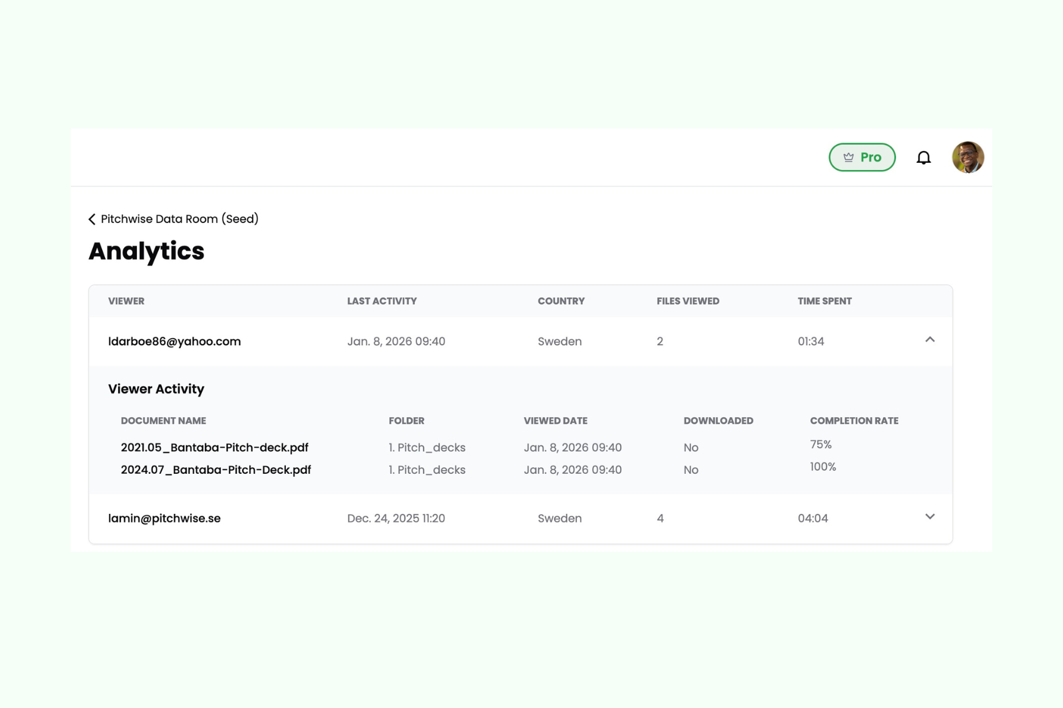Image resolution: width=1063 pixels, height=708 pixels.
Task: Click the TIME SPENT column header
Action: tap(824, 301)
